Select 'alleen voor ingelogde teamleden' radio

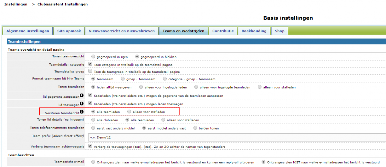[x=197, y=87]
